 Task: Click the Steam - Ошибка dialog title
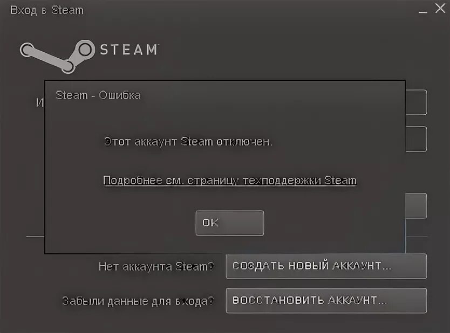tap(98, 95)
